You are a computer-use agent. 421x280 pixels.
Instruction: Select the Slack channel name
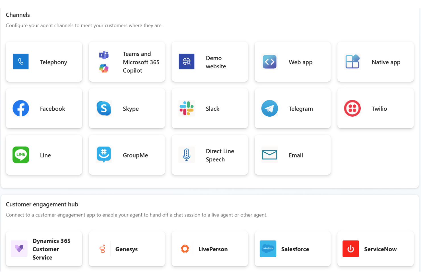212,109
